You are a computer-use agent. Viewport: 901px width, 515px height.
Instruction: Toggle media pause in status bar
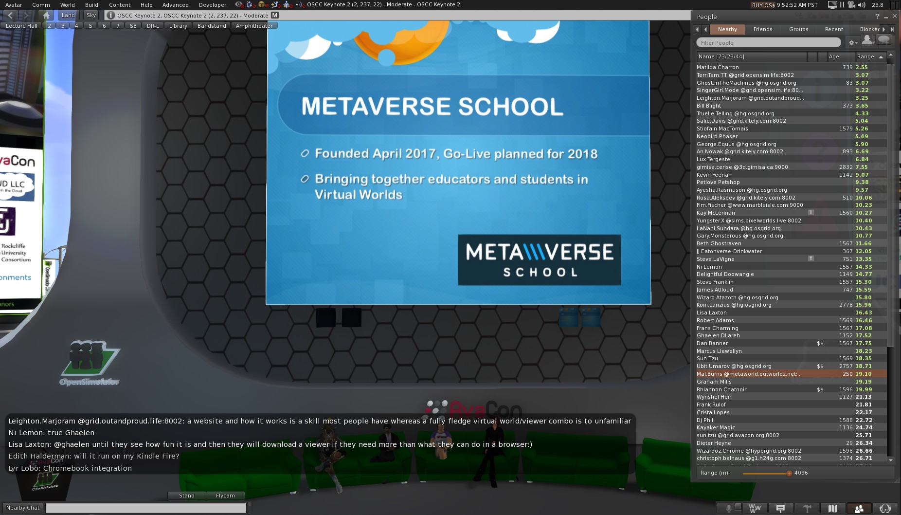[x=842, y=5]
